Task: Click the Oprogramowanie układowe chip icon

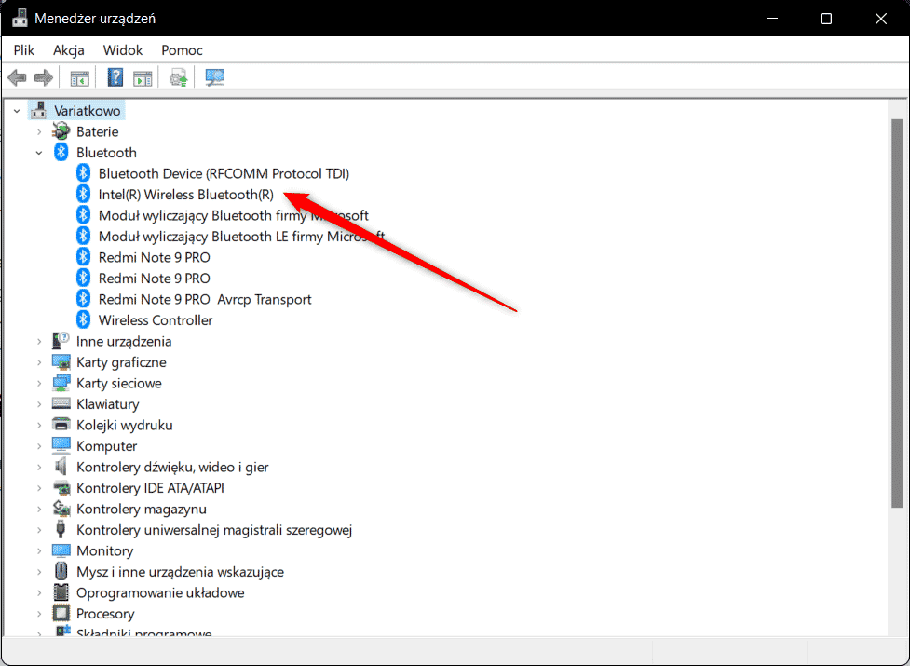Action: point(61,592)
